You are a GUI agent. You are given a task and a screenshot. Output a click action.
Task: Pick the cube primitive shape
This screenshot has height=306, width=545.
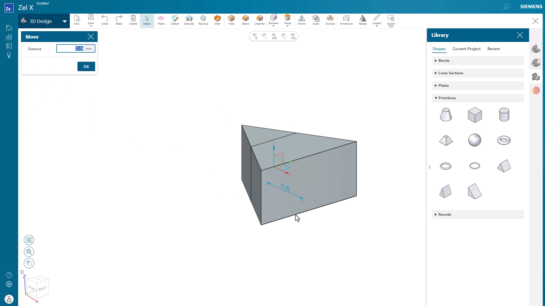coord(475,115)
